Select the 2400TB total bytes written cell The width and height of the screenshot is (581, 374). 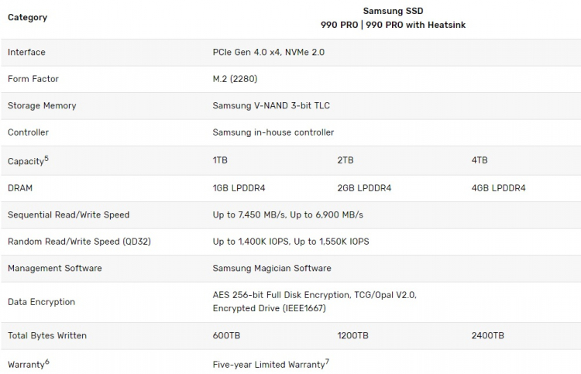[x=487, y=335]
